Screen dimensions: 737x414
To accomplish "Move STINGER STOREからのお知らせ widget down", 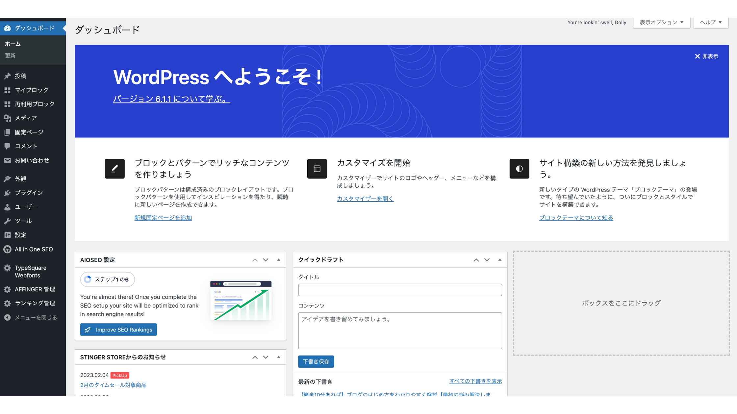I will click(266, 357).
